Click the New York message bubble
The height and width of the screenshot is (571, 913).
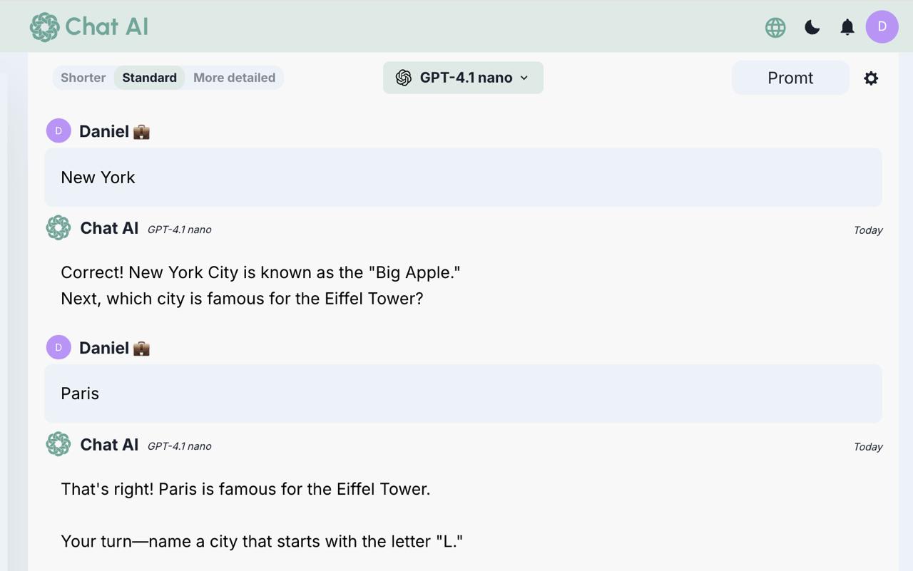(x=463, y=178)
